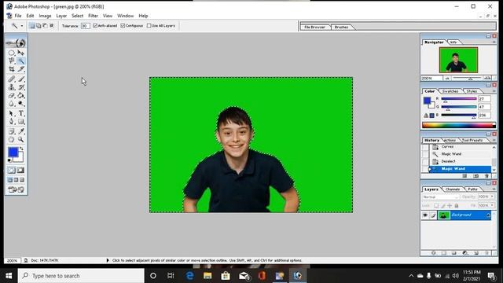The width and height of the screenshot is (503, 283).
Task: Select the Blur tool
Action: pos(12,104)
